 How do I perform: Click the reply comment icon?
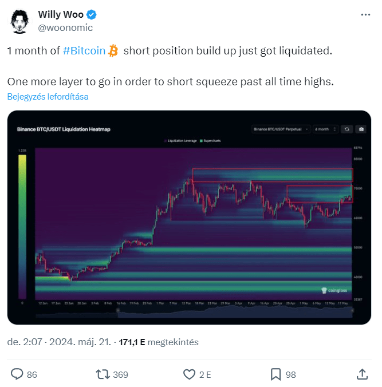tap(17, 374)
